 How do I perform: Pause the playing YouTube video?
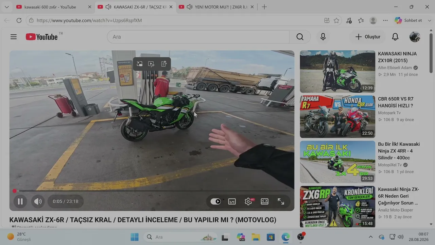[20, 201]
